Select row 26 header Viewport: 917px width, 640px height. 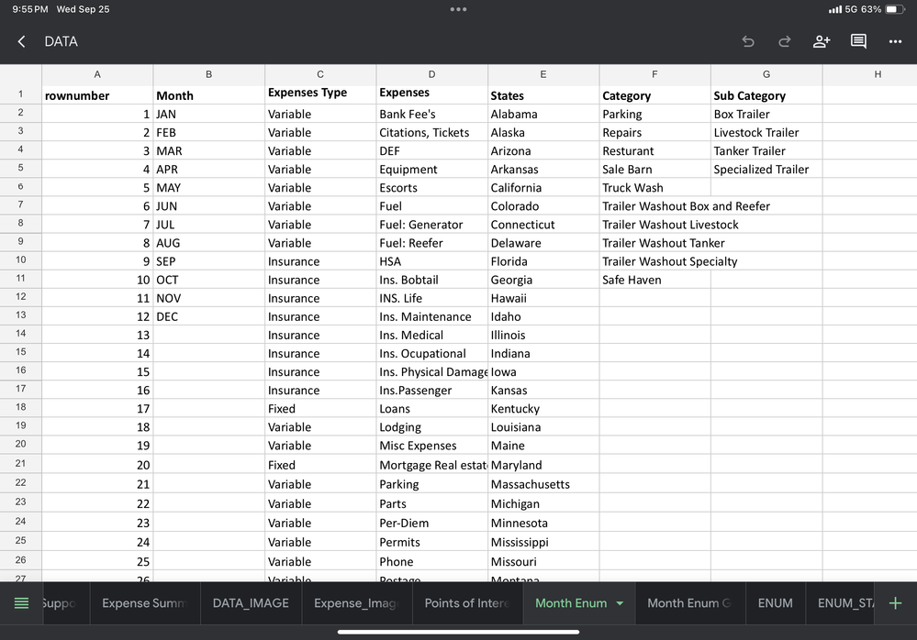tap(20, 560)
